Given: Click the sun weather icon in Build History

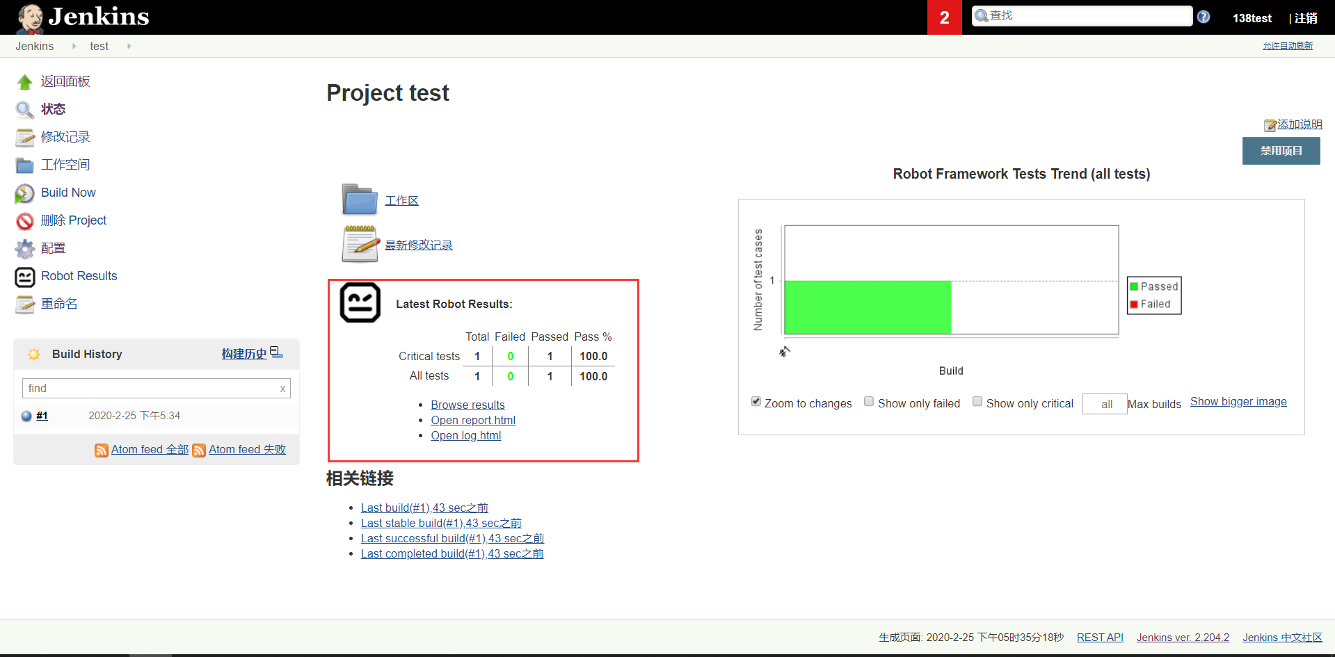Looking at the screenshot, I should (34, 355).
